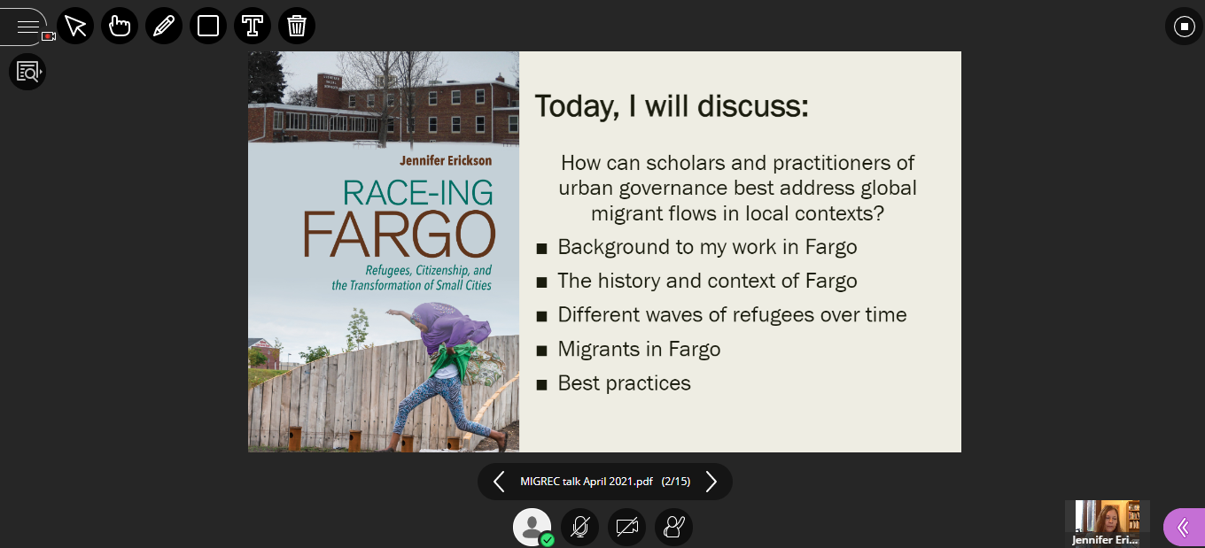Raise your hand

pos(673,528)
